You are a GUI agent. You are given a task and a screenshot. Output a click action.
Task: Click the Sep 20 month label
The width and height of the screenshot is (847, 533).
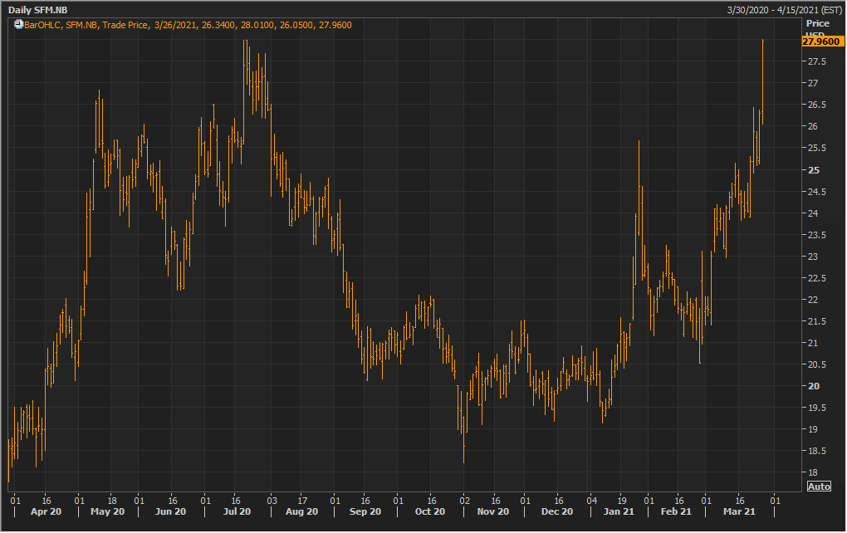click(365, 511)
